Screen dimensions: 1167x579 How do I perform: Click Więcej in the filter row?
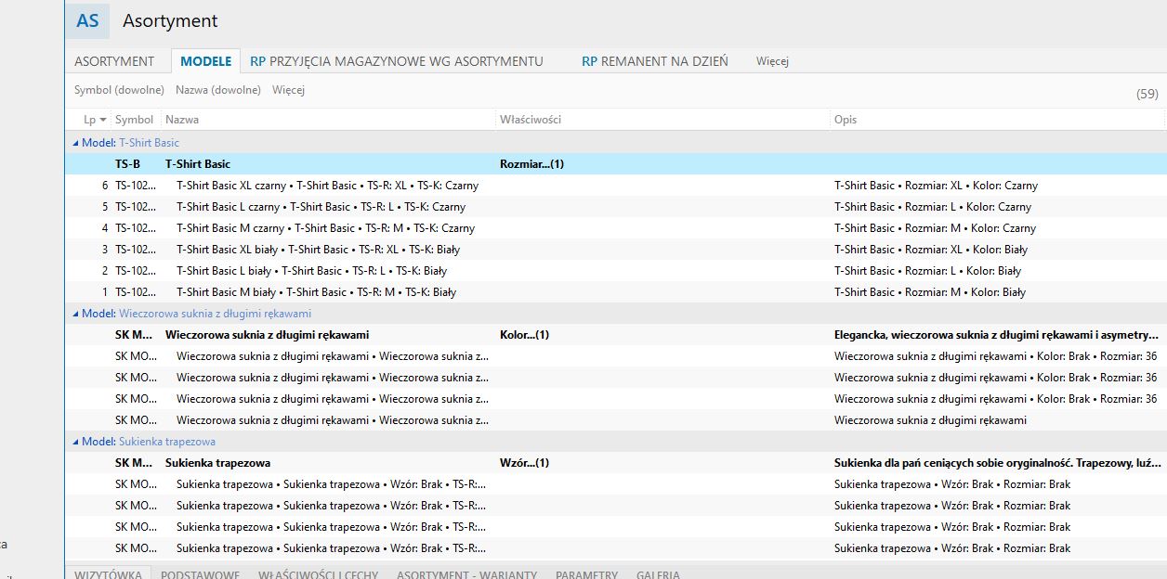[288, 90]
